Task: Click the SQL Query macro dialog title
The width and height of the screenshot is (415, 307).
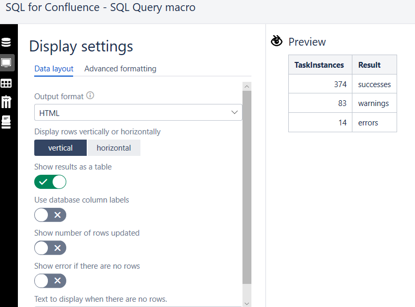Action: (x=100, y=7)
